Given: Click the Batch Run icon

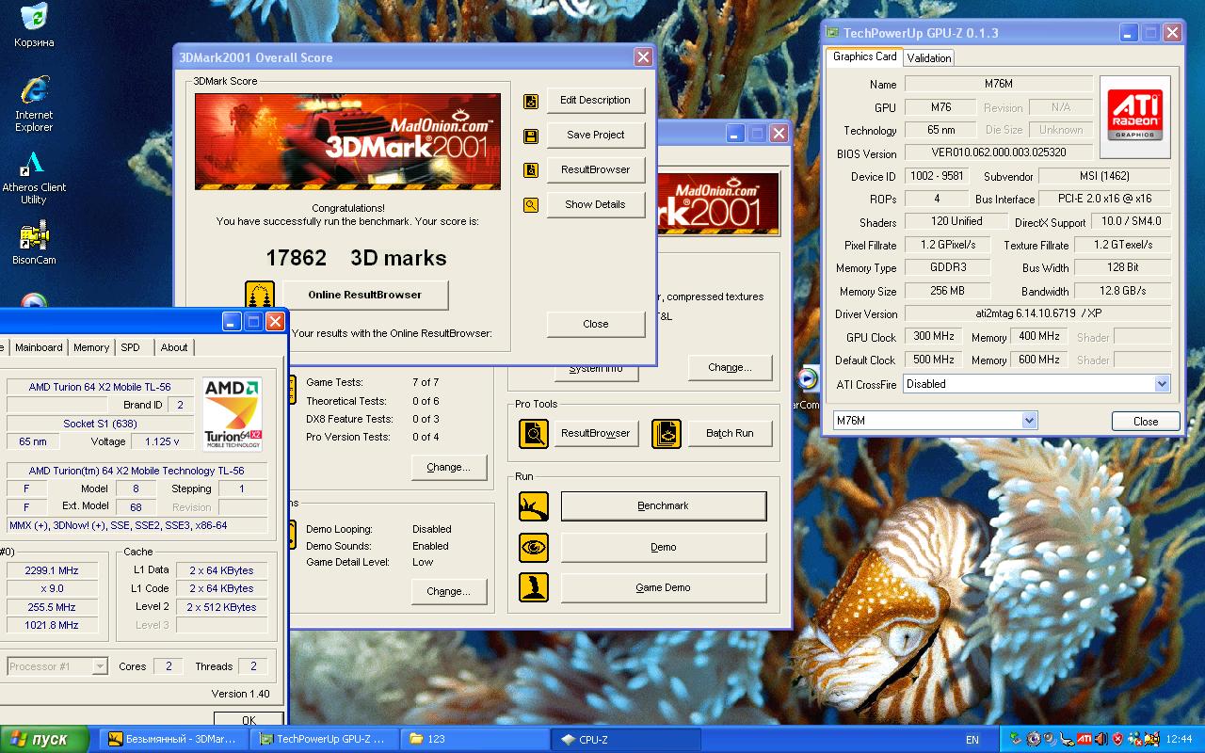Looking at the screenshot, I should pyautogui.click(x=667, y=433).
